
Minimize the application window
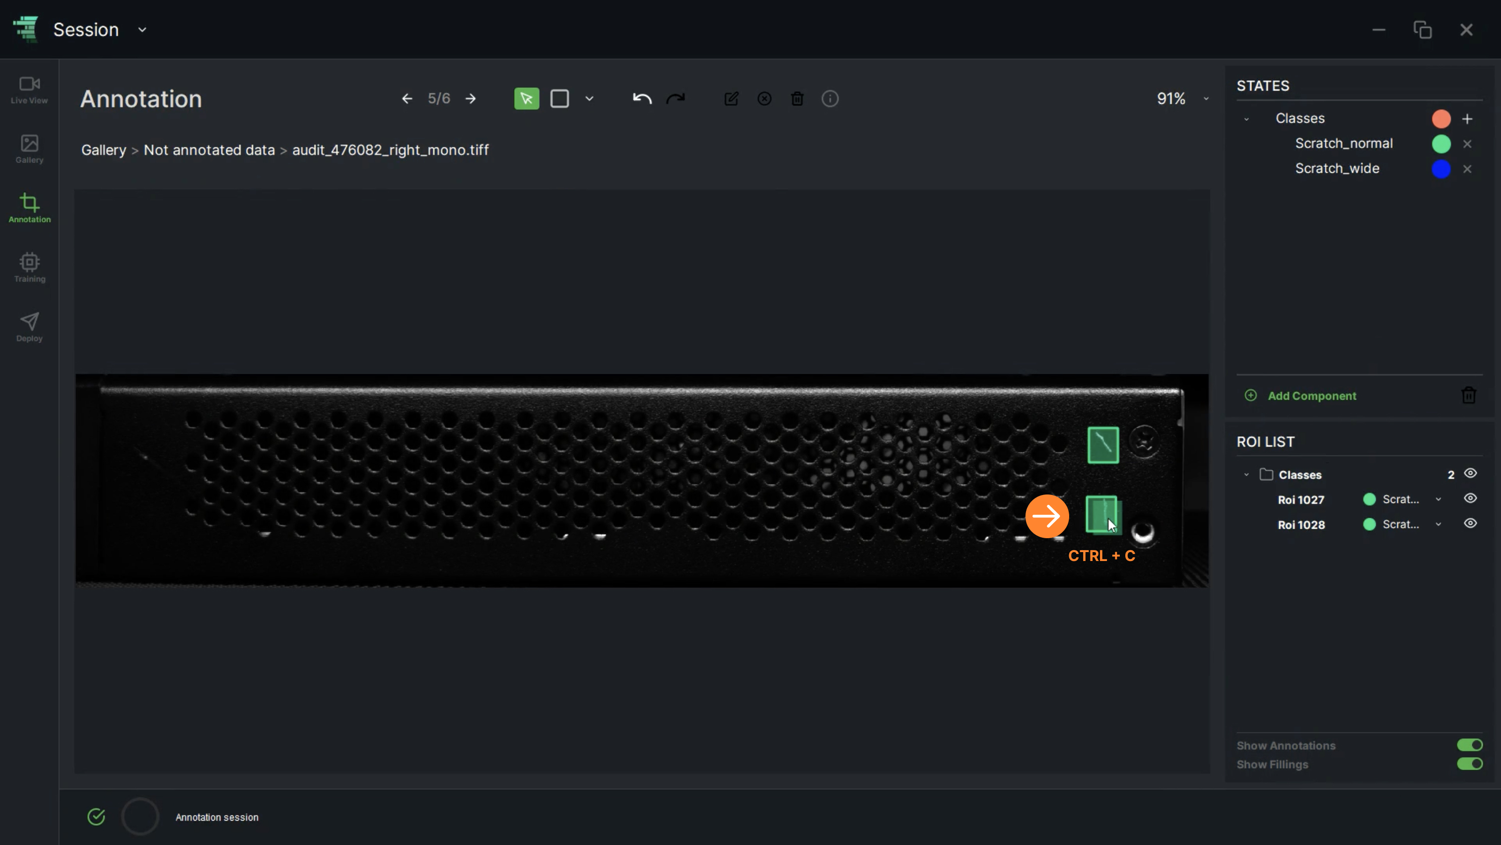pos(1378,30)
